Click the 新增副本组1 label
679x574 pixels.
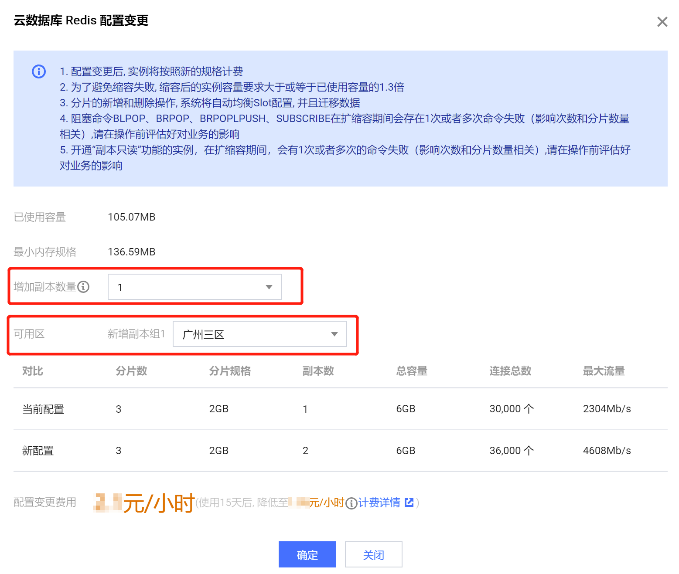pos(136,334)
